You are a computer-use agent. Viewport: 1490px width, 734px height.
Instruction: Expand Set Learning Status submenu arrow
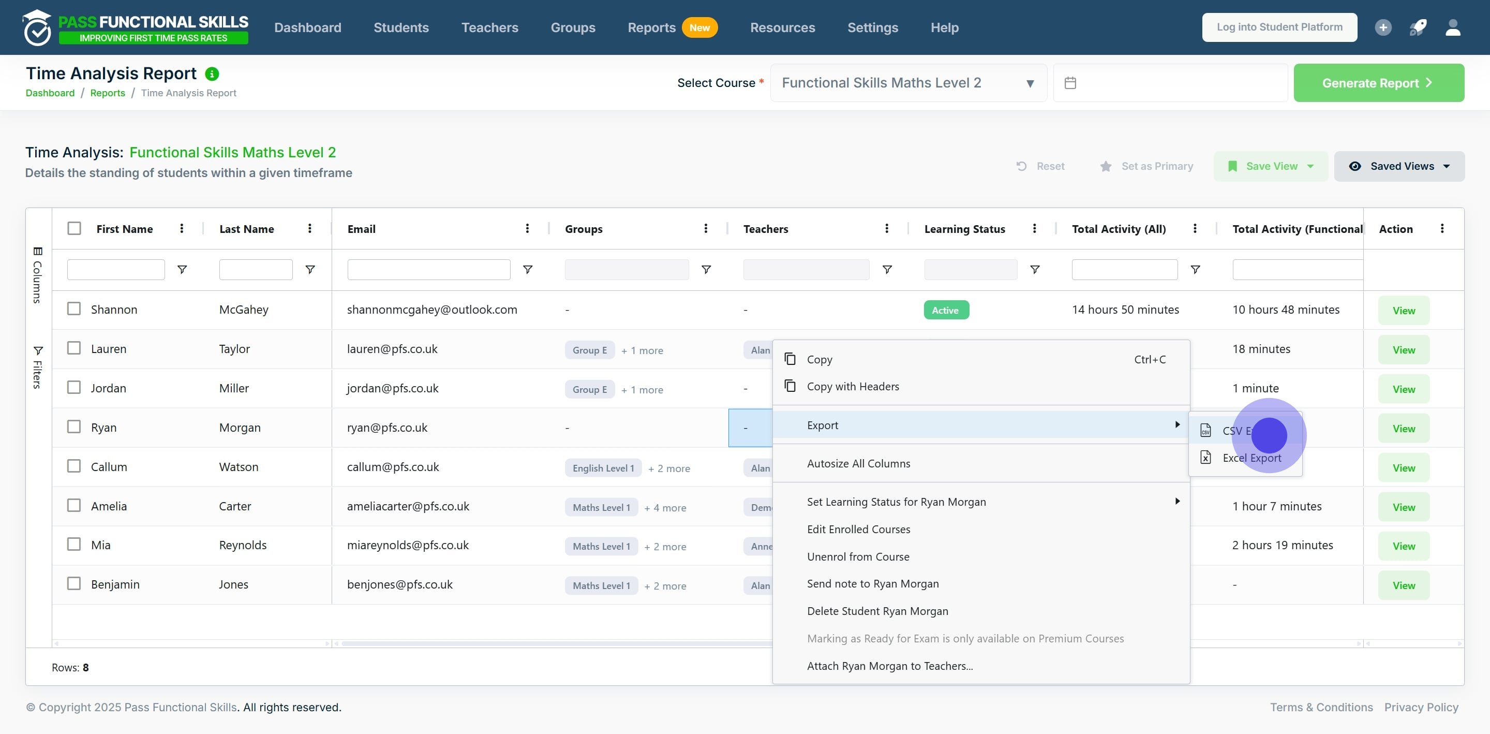[x=1177, y=501]
